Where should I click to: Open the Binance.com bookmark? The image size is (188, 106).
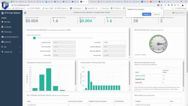pyautogui.click(x=105, y=8)
